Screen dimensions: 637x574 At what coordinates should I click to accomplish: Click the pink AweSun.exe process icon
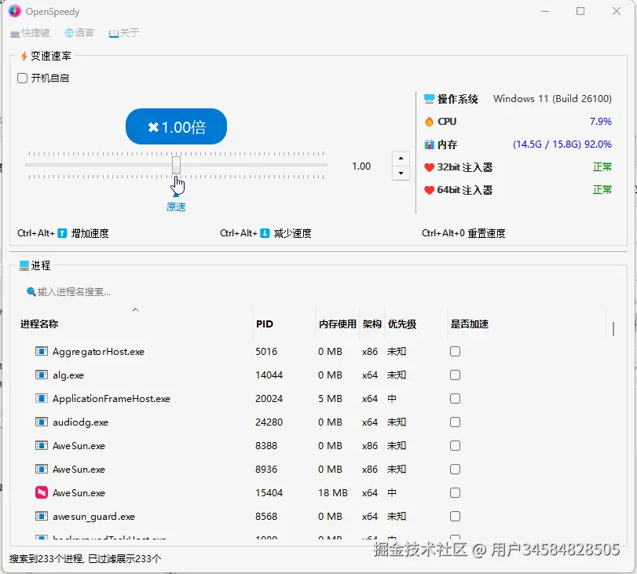42,493
